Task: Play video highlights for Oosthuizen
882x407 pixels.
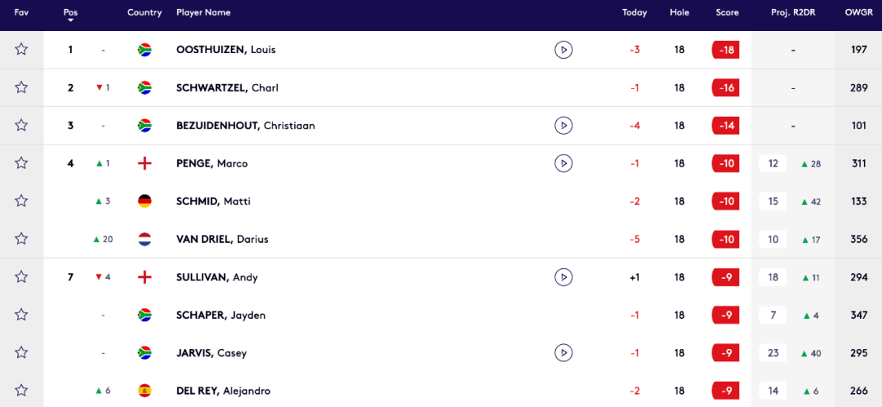Action: click(x=563, y=50)
